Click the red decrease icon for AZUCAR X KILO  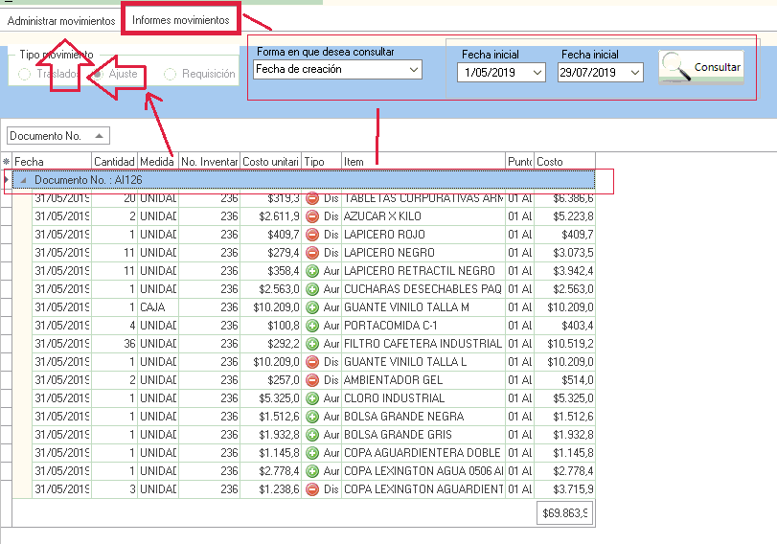pyautogui.click(x=312, y=216)
